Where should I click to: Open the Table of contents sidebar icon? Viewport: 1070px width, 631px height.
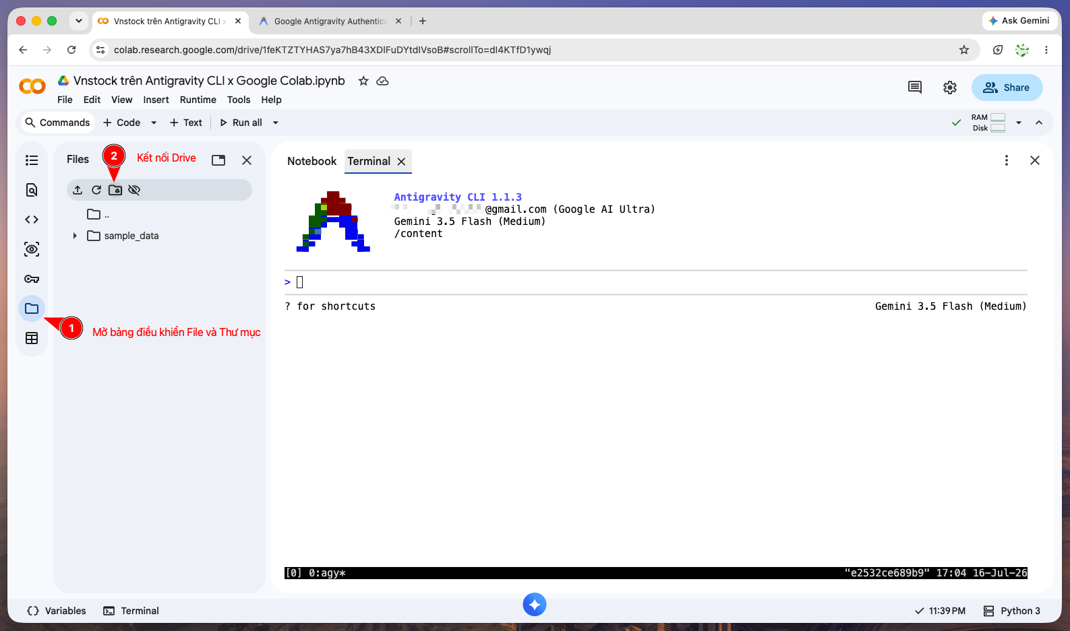[32, 160]
